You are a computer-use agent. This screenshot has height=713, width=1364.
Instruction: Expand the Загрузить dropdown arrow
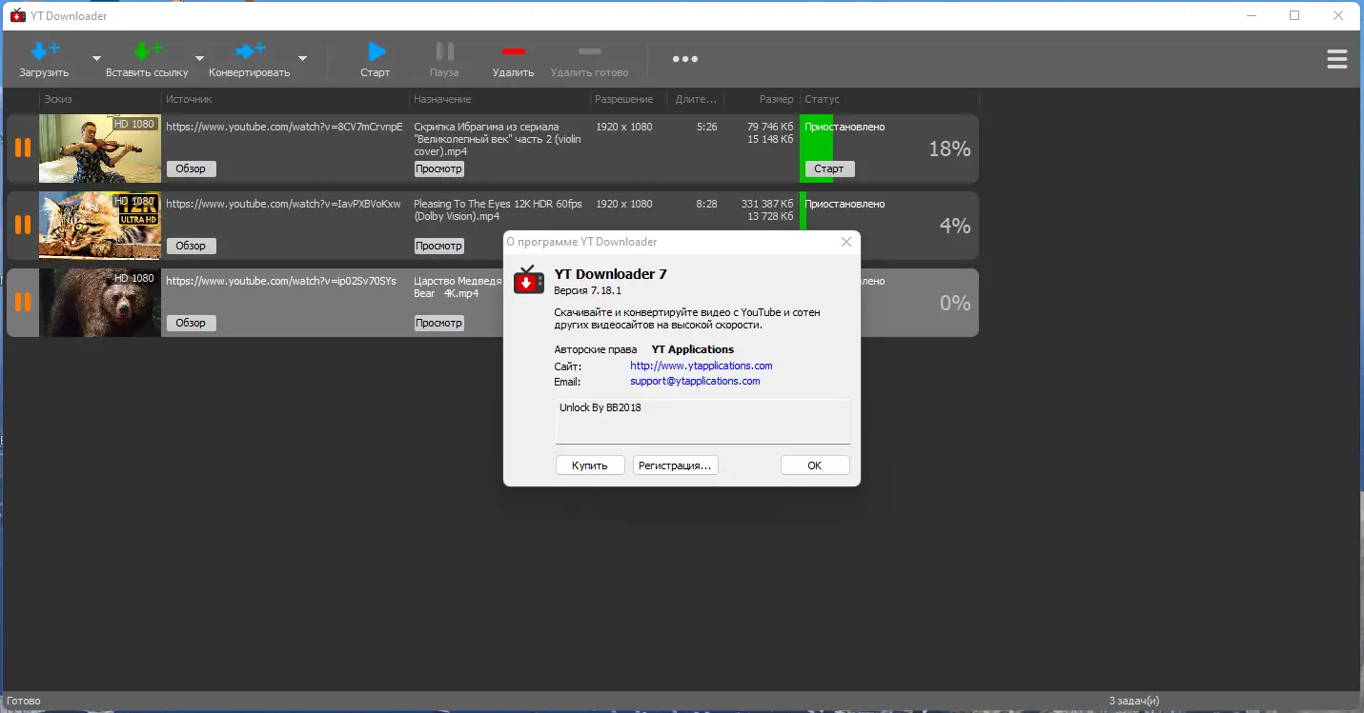point(96,58)
